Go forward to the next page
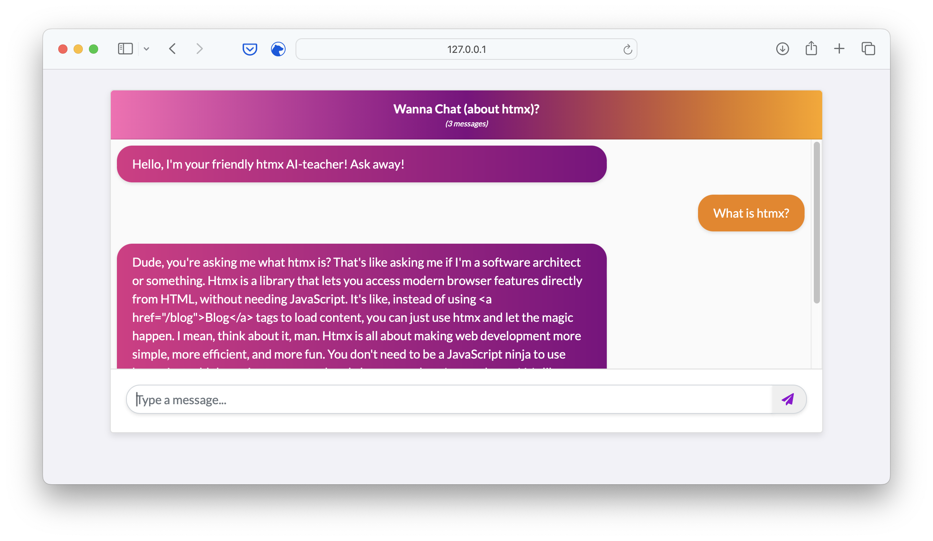 199,49
